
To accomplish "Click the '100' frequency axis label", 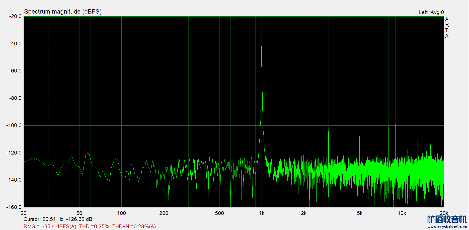I will click(121, 213).
